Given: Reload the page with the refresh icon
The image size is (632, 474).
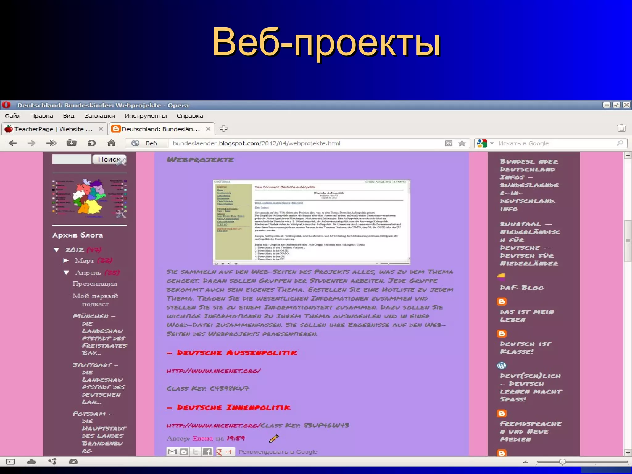Looking at the screenshot, I should pos(92,143).
